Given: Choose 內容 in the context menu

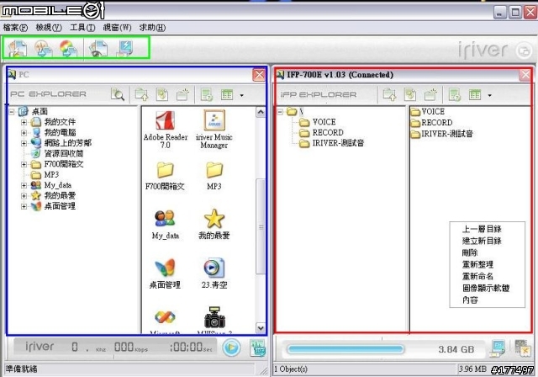Looking at the screenshot, I should click(x=470, y=300).
